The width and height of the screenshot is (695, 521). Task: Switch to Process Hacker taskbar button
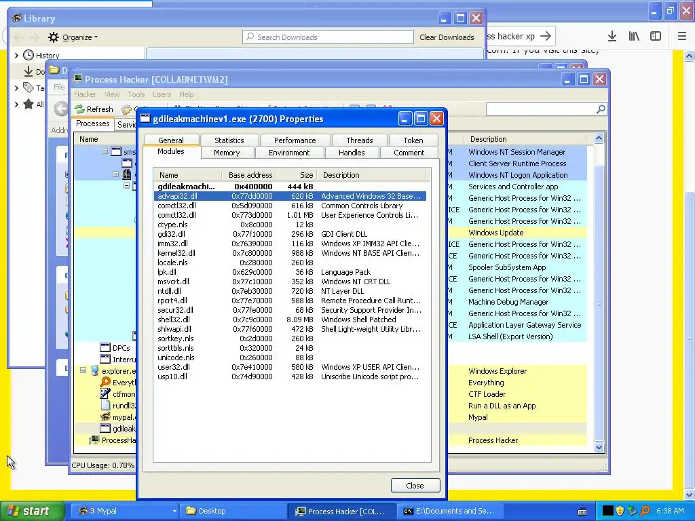(341, 512)
